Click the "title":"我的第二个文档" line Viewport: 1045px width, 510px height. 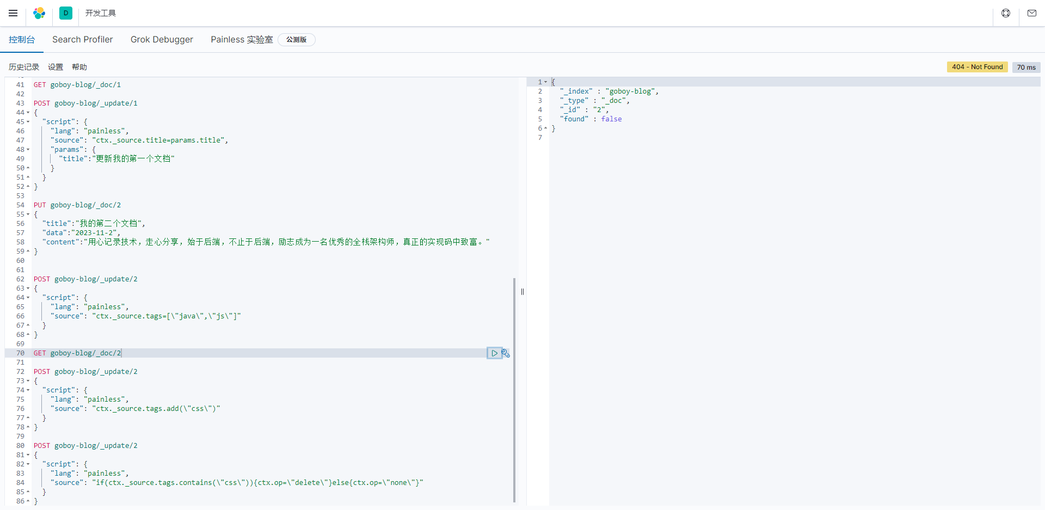(x=94, y=224)
